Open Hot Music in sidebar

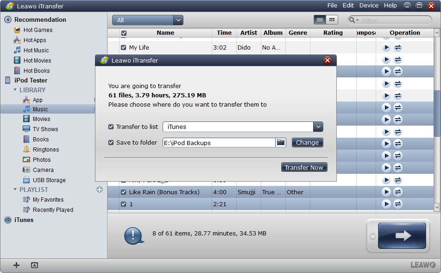31,51
